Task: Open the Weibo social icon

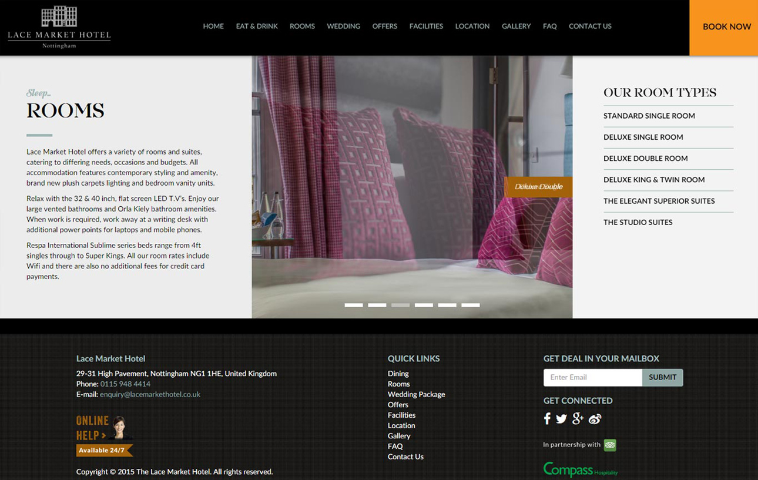Action: click(595, 419)
